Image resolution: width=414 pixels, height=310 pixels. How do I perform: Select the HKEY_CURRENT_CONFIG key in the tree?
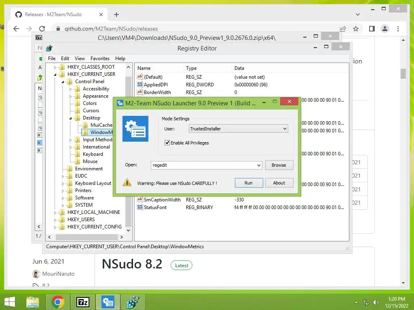[x=94, y=227]
